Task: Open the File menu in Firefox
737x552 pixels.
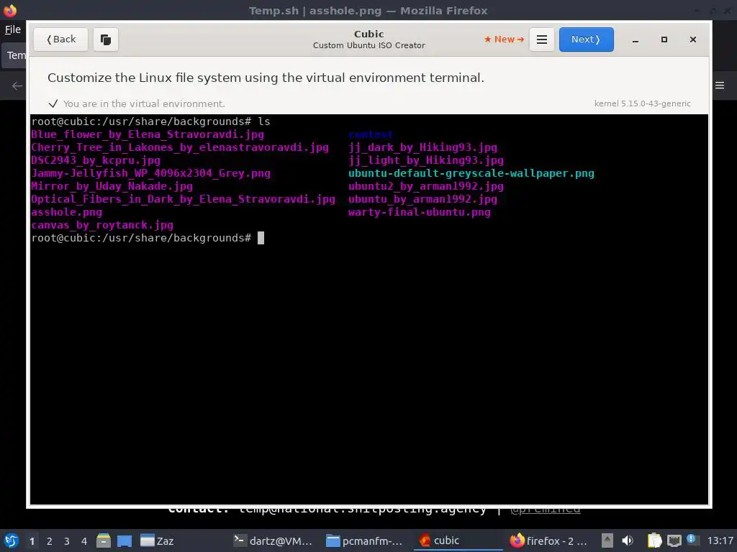Action: 13,29
